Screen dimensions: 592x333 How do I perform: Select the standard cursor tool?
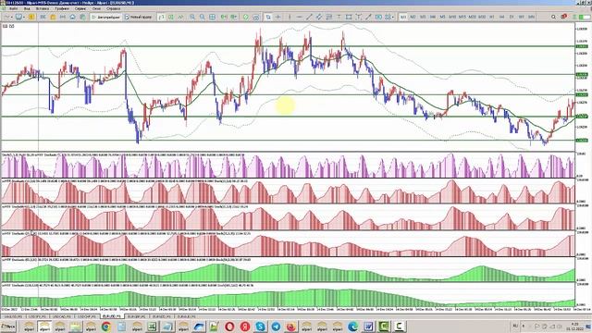point(268,17)
